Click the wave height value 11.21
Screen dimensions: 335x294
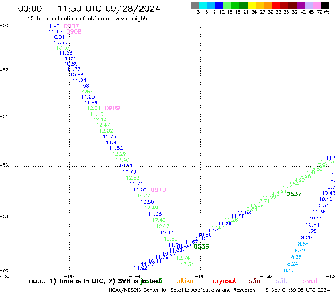(136, 184)
